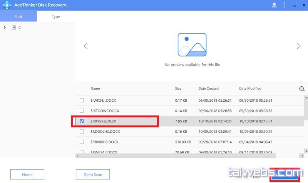Check the $IWK34JI.DOCX file checkbox

82,101
